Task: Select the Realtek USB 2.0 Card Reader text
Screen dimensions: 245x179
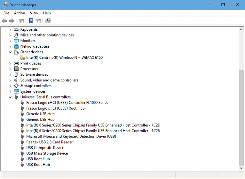Action: 49,142
